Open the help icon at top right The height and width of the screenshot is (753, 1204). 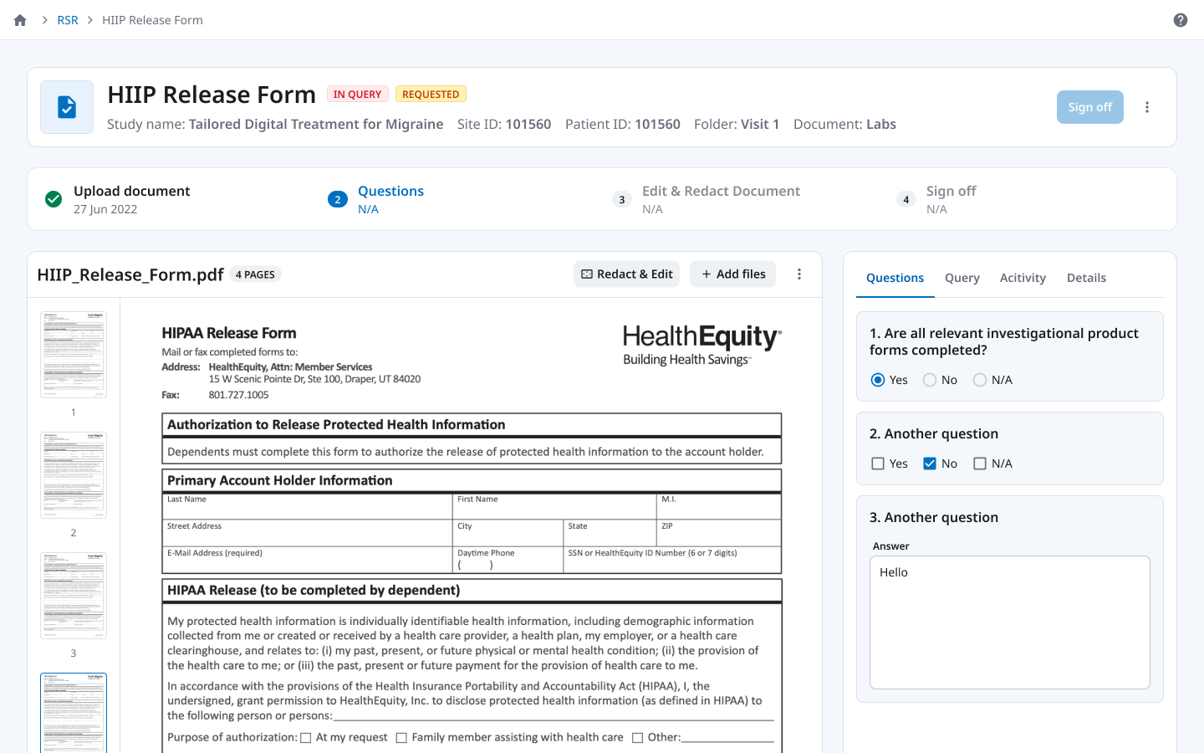pos(1180,19)
